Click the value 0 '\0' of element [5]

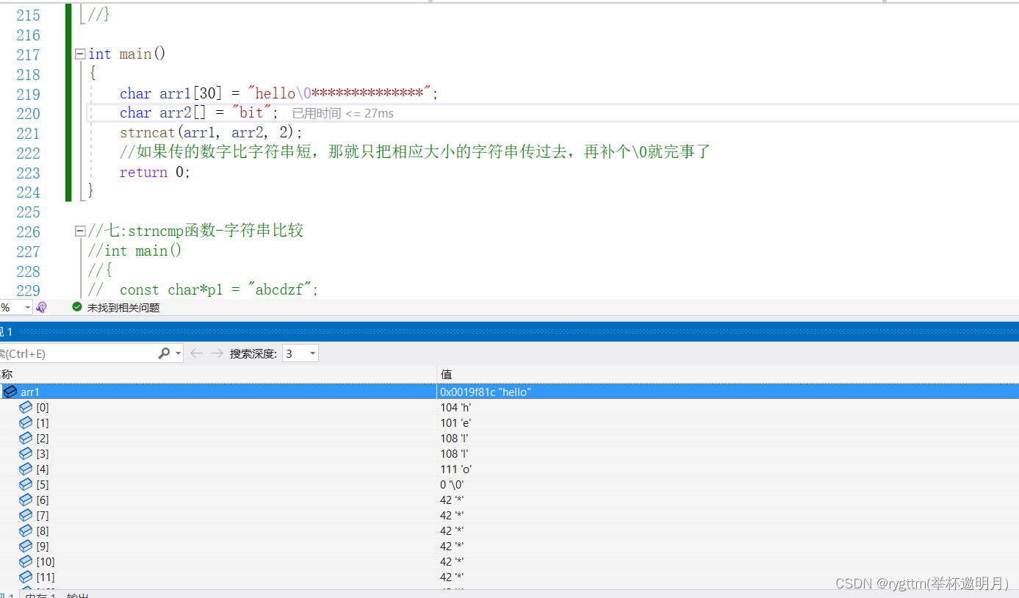pos(452,485)
